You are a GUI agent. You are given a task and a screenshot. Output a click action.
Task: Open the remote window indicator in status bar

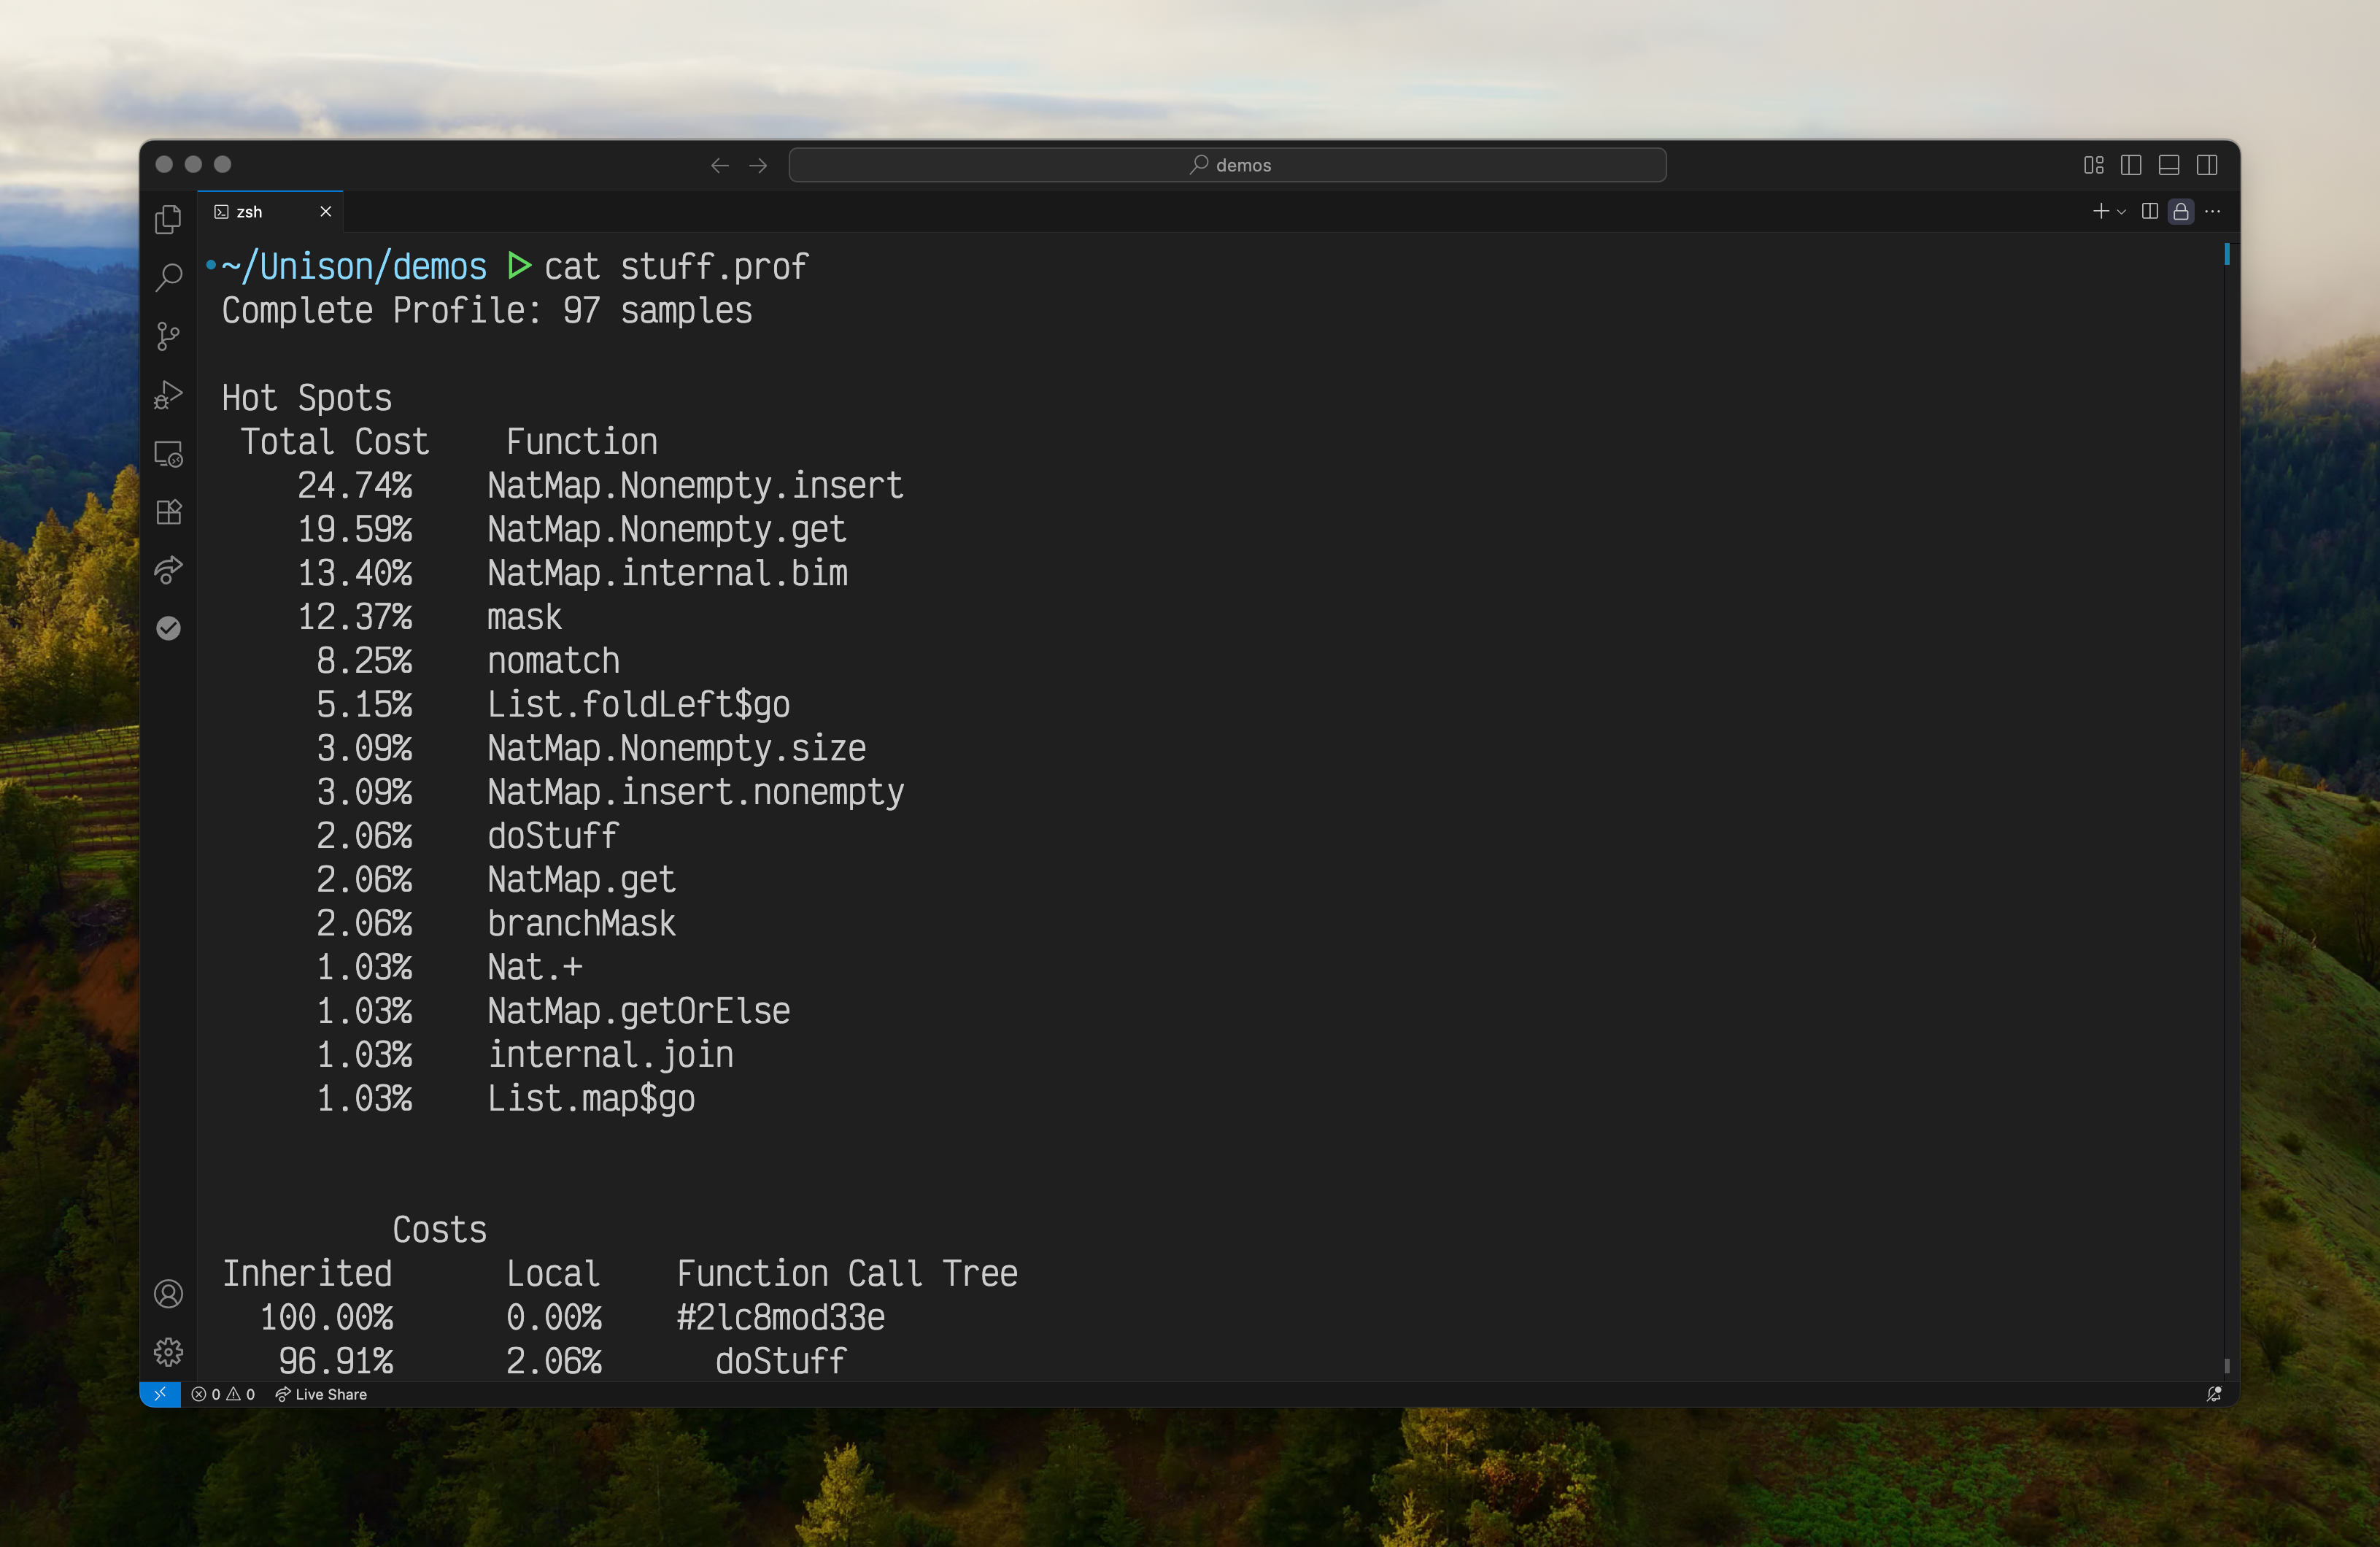click(160, 1394)
